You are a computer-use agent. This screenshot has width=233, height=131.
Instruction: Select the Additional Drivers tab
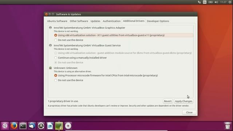134,21
